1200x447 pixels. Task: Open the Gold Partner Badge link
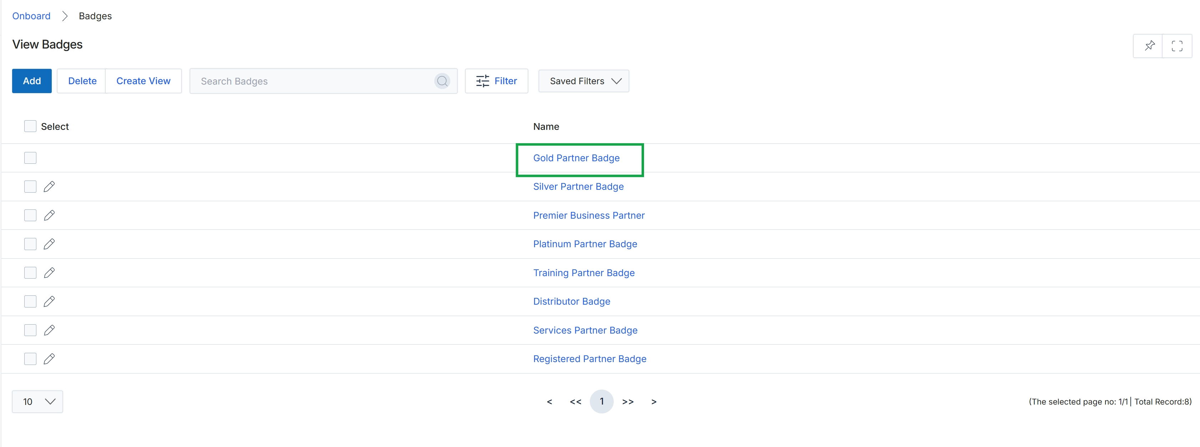[x=576, y=158]
